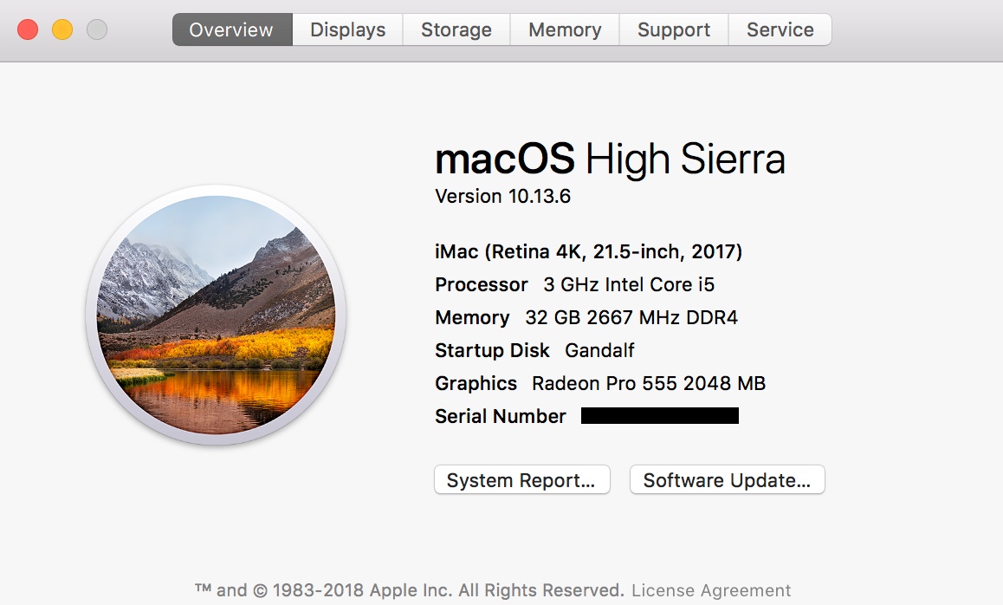
Task: Open the Support tab
Action: tap(674, 29)
